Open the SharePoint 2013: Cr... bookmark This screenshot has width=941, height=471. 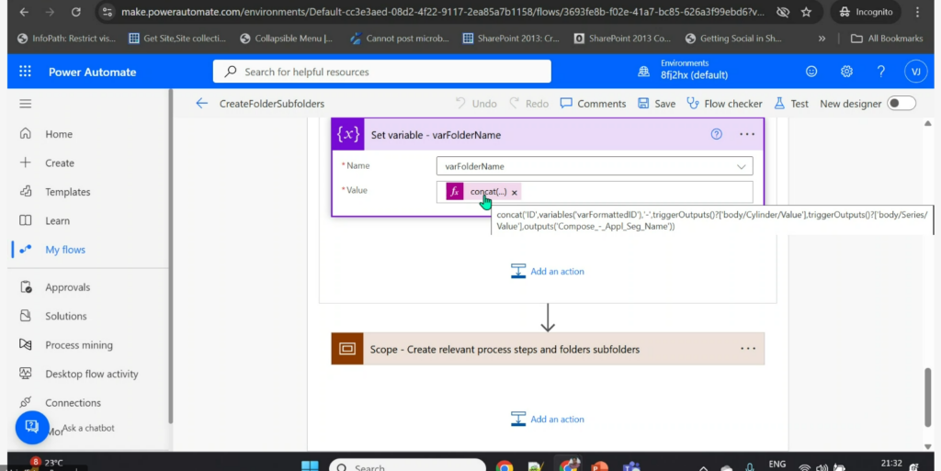coord(511,39)
